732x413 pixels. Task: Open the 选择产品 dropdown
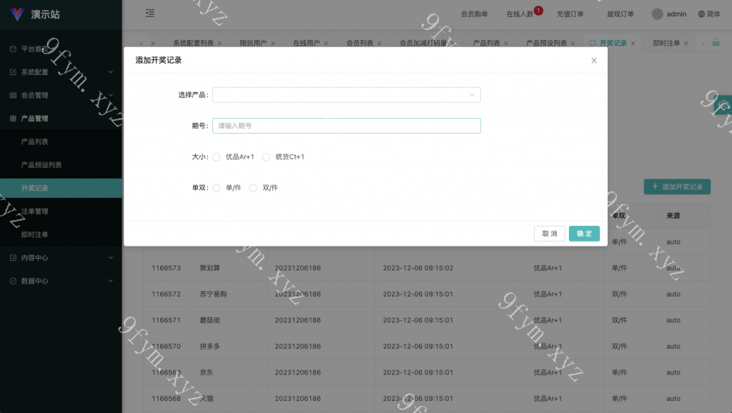(347, 95)
